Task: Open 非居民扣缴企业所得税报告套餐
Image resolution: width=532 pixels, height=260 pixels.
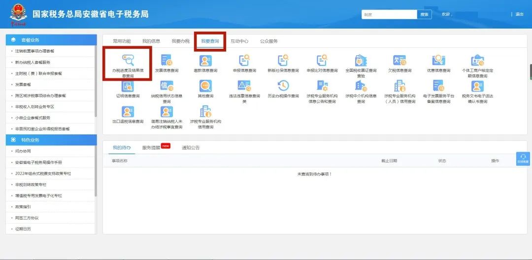Action: pos(42,129)
